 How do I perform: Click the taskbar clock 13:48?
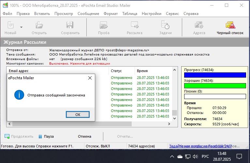coord(222,154)
